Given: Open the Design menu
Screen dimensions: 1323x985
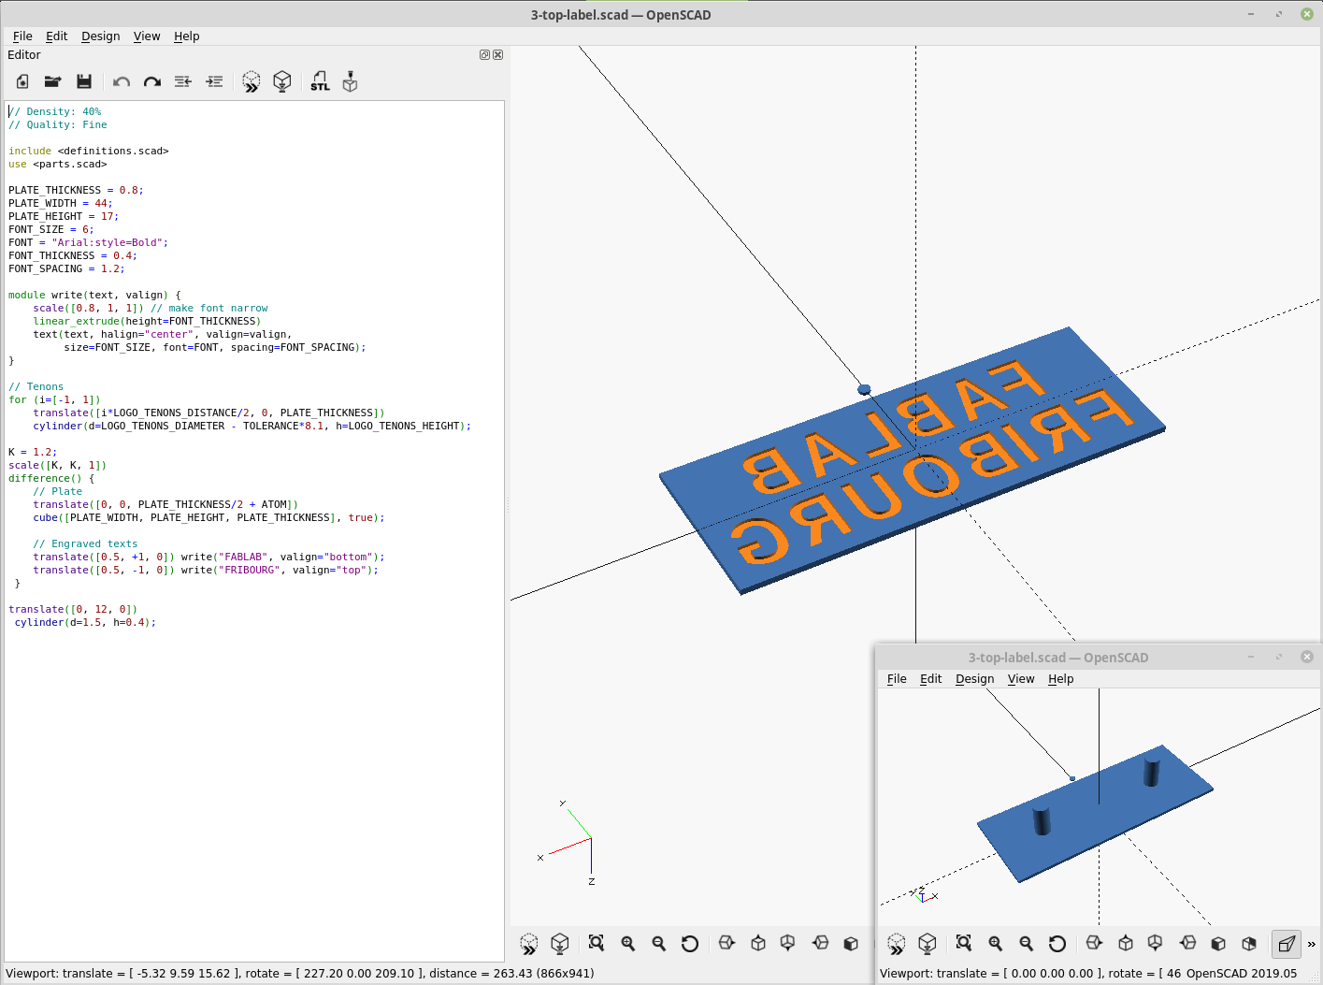Looking at the screenshot, I should (x=100, y=36).
